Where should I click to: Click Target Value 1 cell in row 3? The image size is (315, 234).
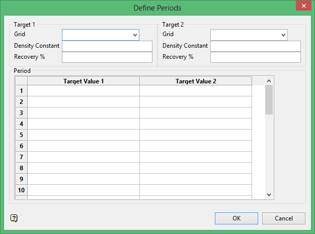point(84,113)
